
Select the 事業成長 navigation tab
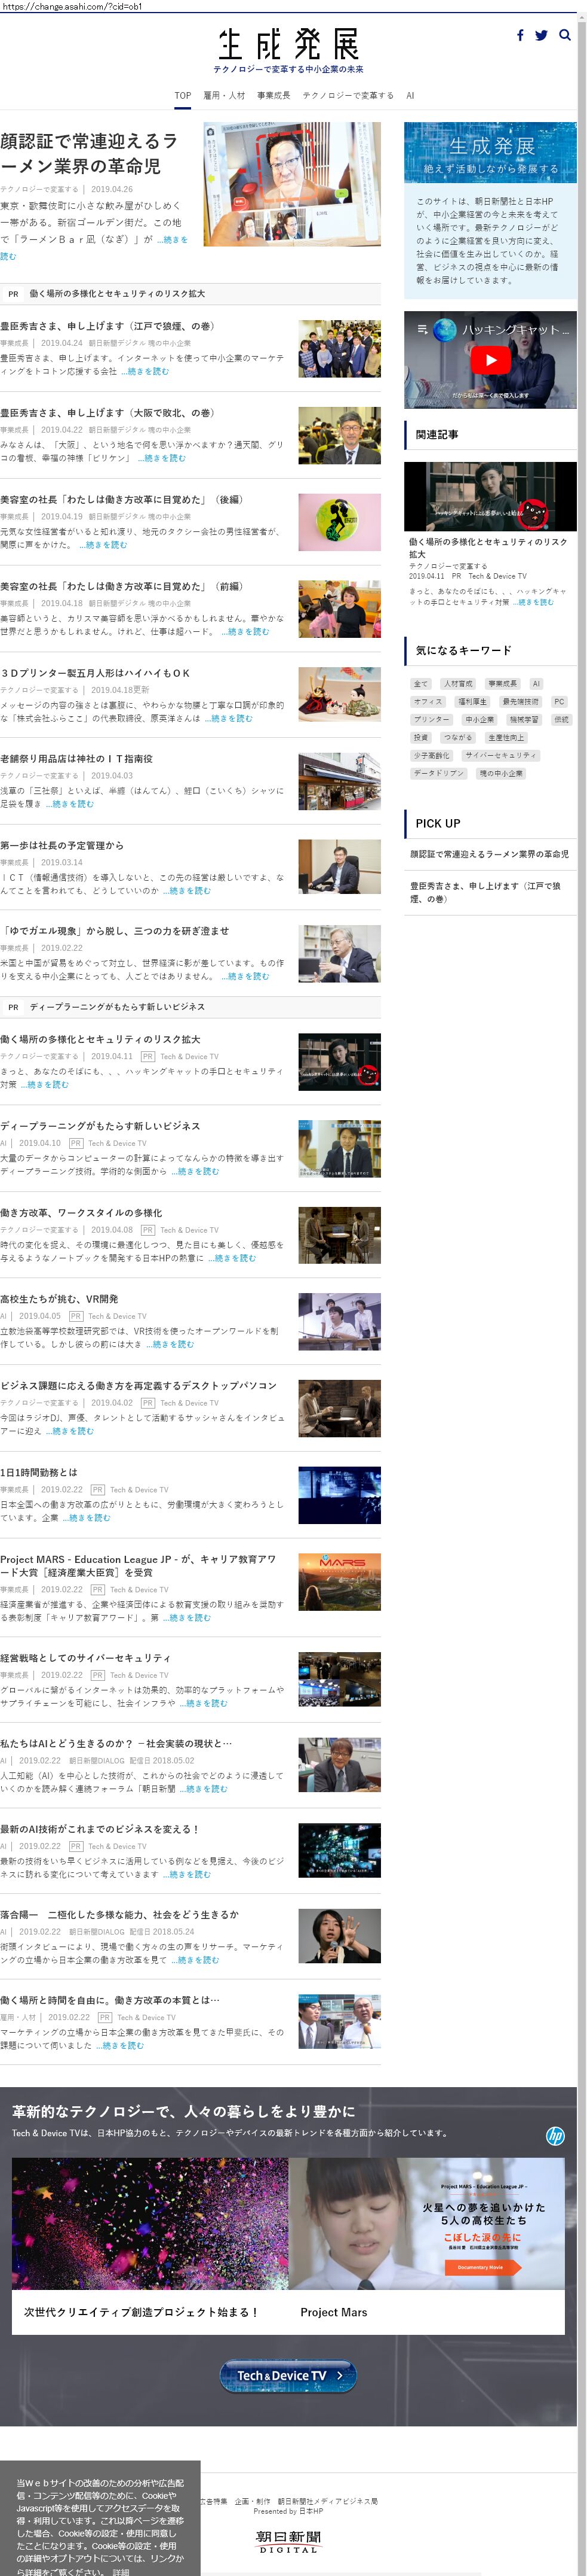(x=273, y=96)
